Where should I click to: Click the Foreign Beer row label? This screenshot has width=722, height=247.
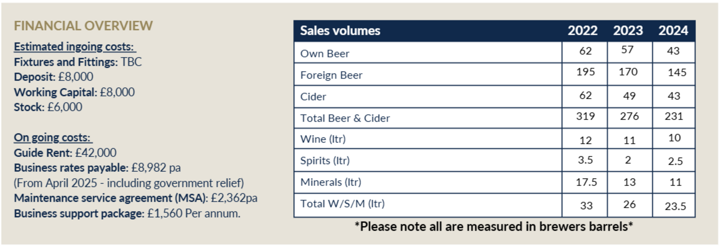[x=331, y=75]
